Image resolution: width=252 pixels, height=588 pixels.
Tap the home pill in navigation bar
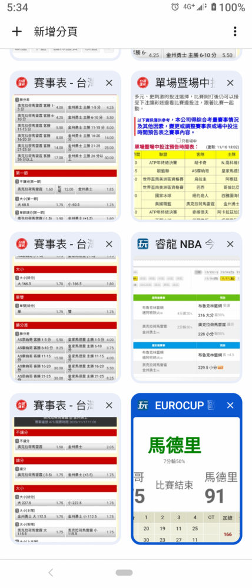(x=124, y=573)
